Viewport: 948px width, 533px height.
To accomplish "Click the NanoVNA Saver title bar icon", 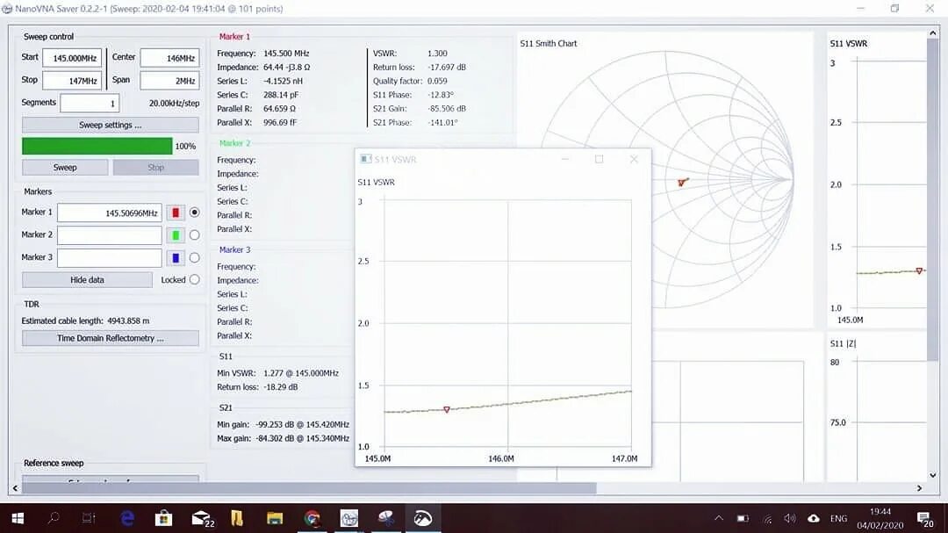I will point(9,8).
